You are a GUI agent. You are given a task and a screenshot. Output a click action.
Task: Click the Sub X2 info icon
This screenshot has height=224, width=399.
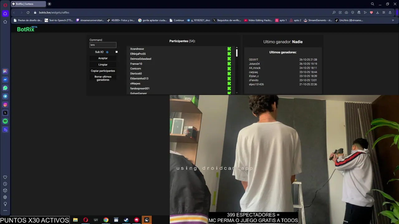107,52
